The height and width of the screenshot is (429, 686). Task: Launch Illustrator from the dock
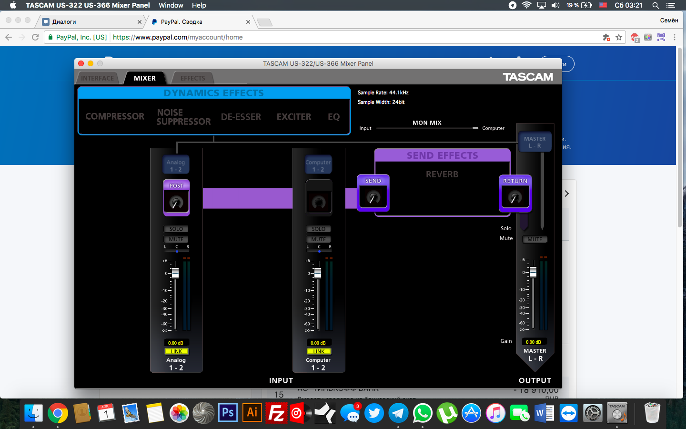click(x=252, y=413)
